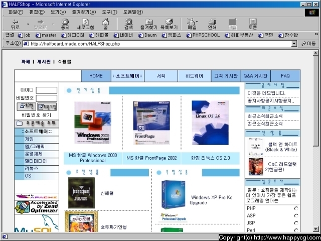Click the 로그인 button
The height and width of the screenshot is (241, 321).
pyautogui.click(x=26, y=106)
